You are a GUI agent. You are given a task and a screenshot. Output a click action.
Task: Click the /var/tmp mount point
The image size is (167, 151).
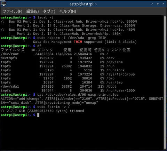[x=114, y=82]
